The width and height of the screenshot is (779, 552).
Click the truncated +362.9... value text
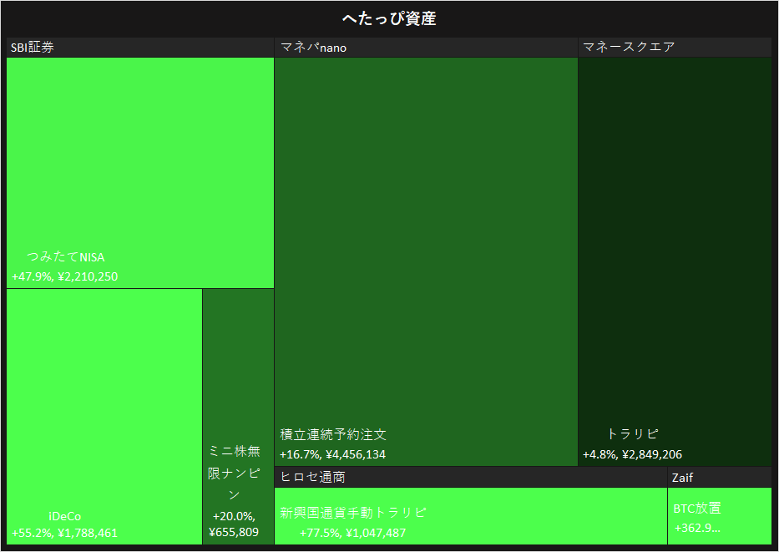pos(697,528)
